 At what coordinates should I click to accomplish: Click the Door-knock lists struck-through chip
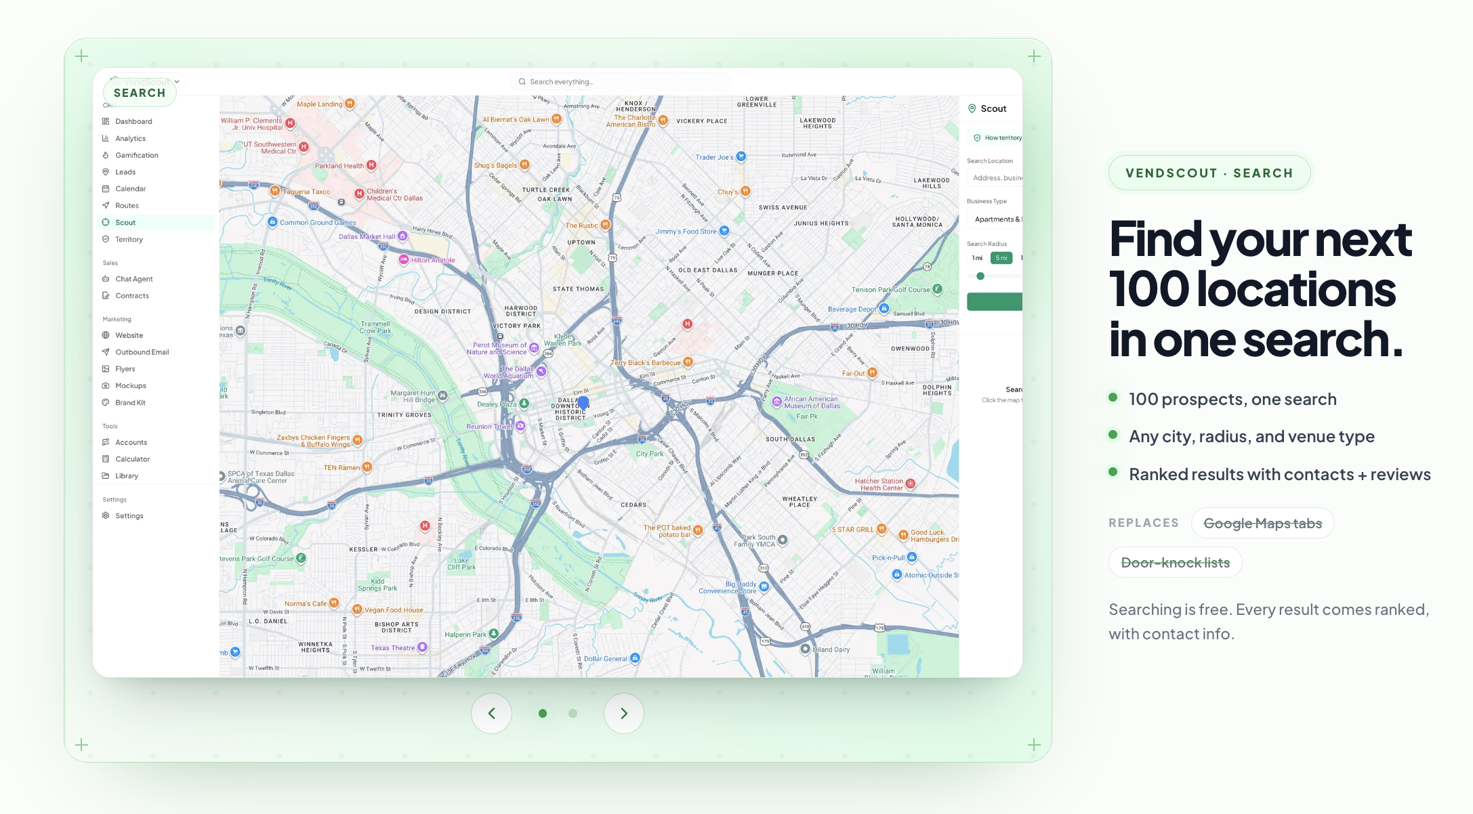tap(1176, 563)
